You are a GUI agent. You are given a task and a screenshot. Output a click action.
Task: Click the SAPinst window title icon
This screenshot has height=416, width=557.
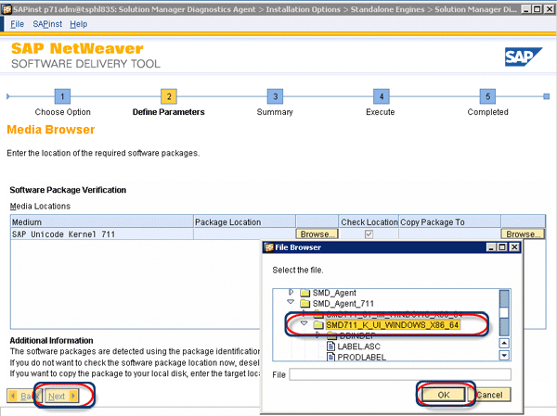6,9
